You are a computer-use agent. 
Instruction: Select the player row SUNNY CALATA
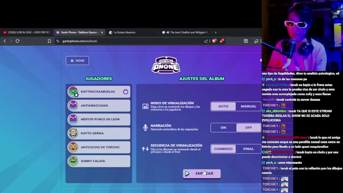point(99,161)
